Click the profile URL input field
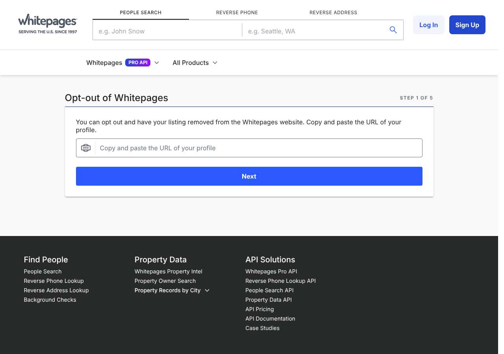The width and height of the screenshot is (504, 354). point(249,148)
